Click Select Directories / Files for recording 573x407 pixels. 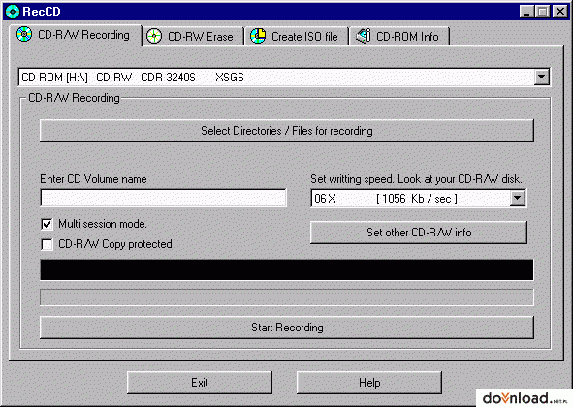tap(287, 131)
